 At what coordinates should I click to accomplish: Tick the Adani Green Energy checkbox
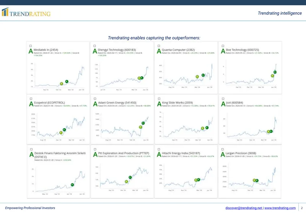pos(95,99)
